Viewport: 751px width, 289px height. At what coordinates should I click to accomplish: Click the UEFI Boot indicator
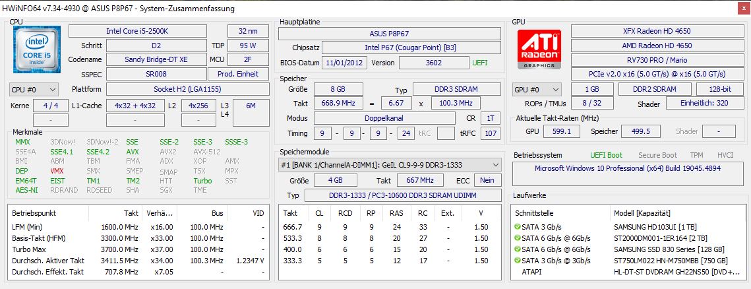[x=607, y=155]
